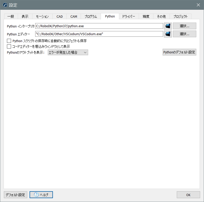The width and height of the screenshot is (204, 202).
Task: Select the CAM tab
Action: pos(74,16)
